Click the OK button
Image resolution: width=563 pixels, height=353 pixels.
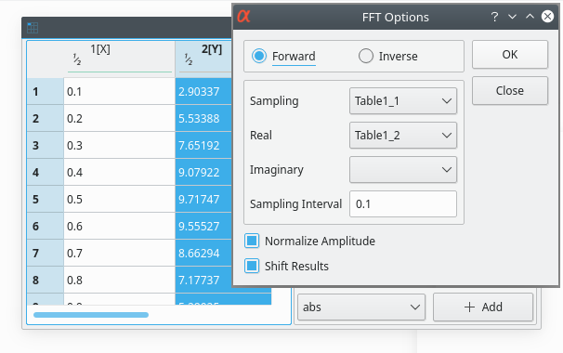[x=510, y=55]
